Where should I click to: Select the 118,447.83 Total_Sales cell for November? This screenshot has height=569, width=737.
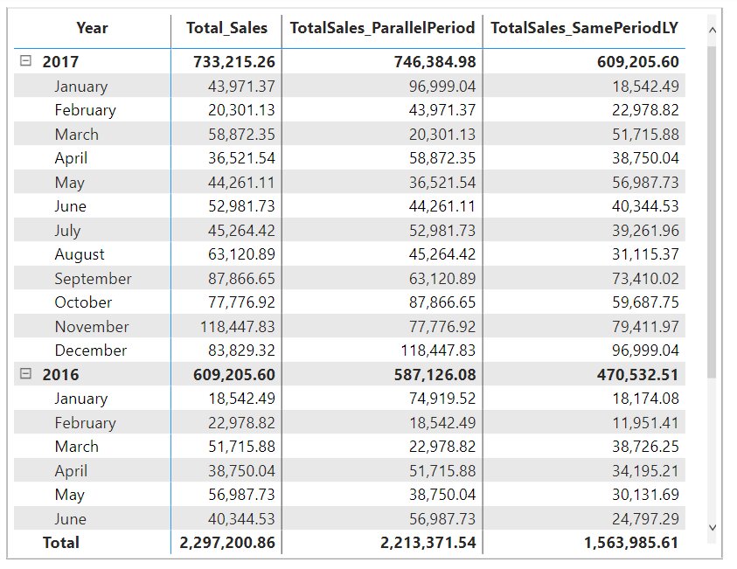(237, 327)
